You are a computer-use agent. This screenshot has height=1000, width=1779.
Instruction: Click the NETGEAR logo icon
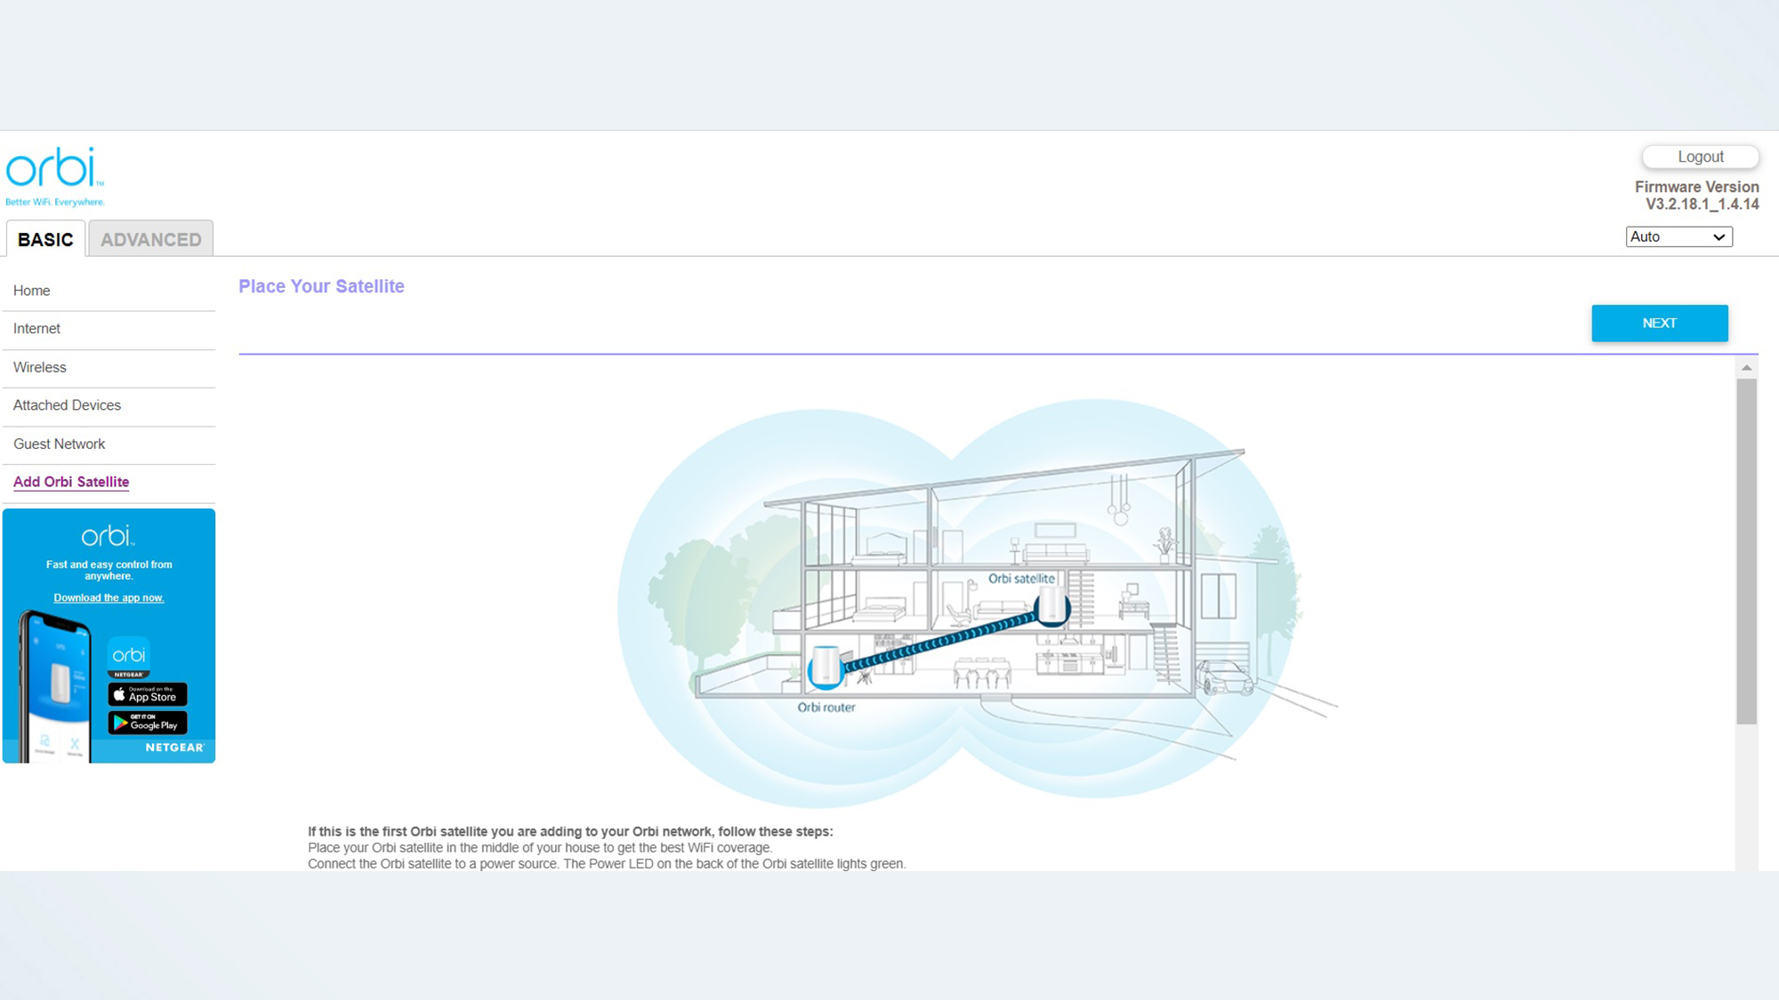(176, 749)
